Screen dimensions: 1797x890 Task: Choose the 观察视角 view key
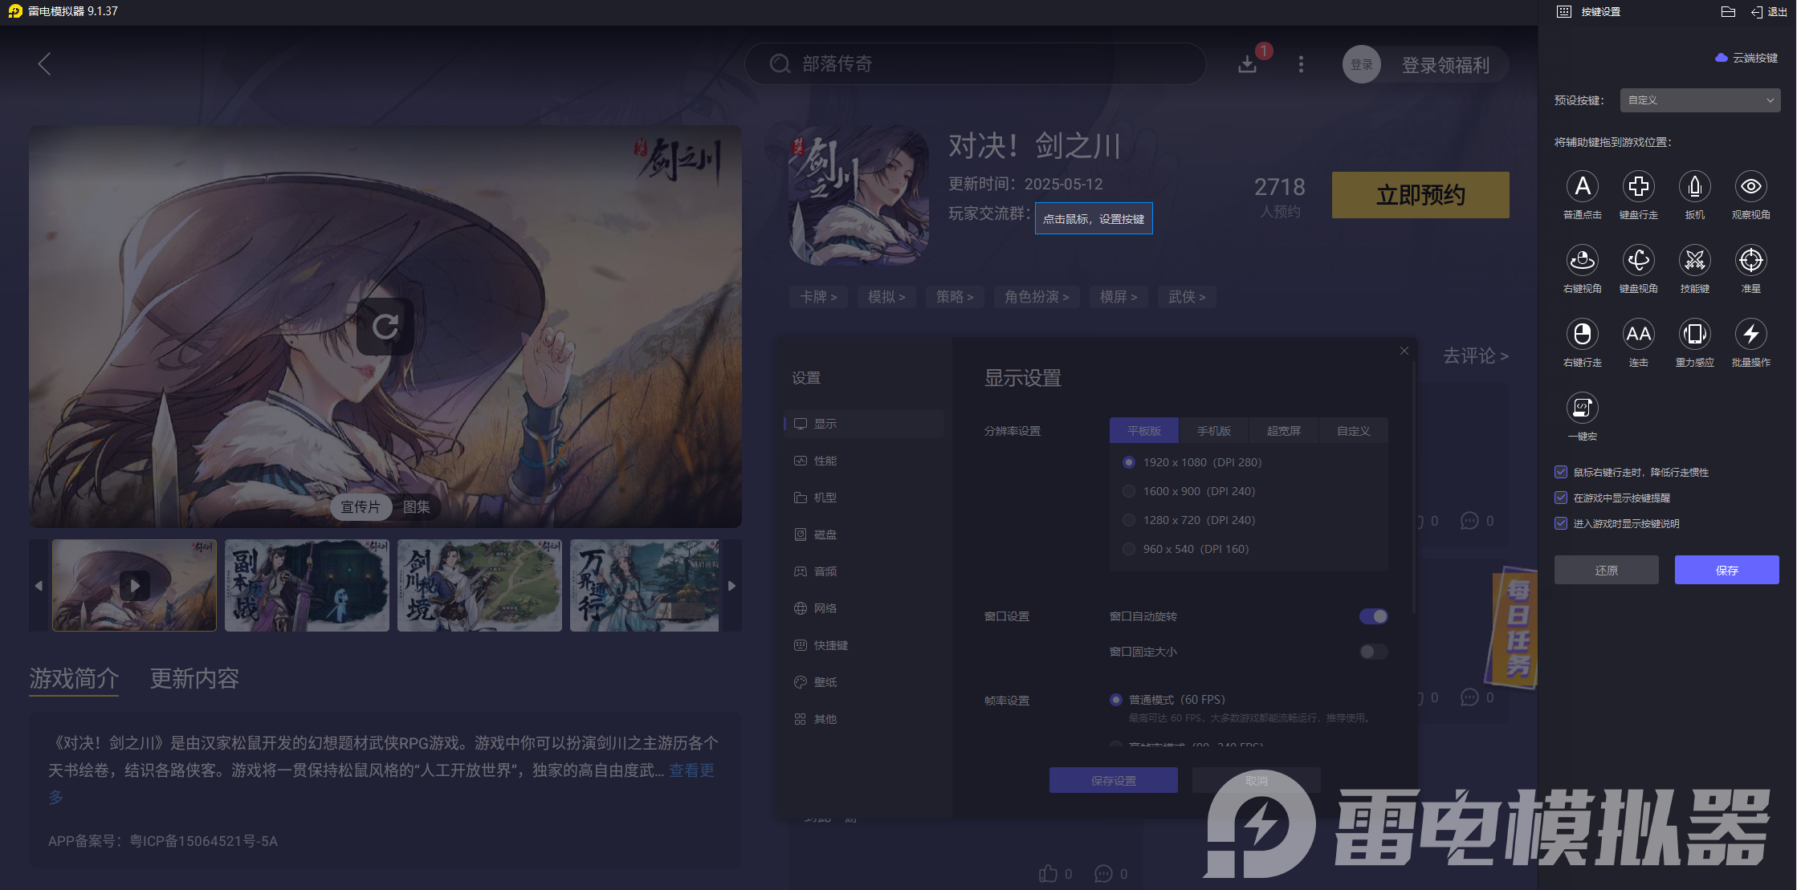[x=1750, y=186]
